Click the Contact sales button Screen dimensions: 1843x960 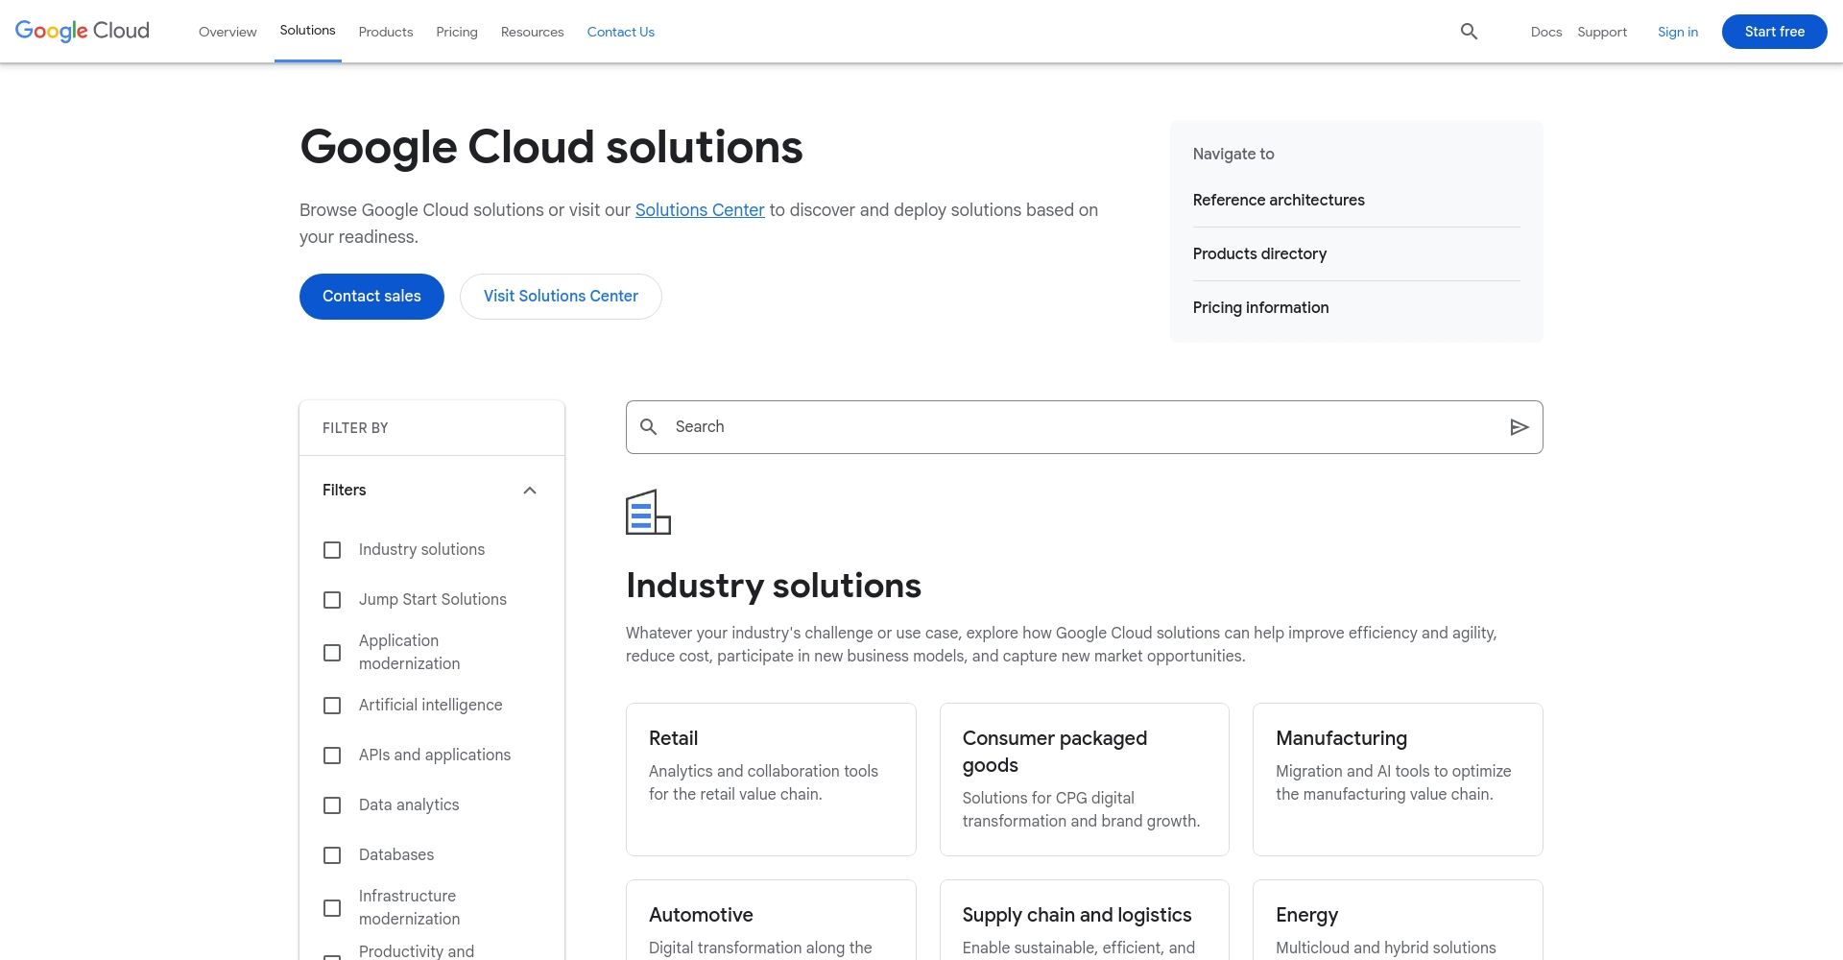[x=371, y=297]
